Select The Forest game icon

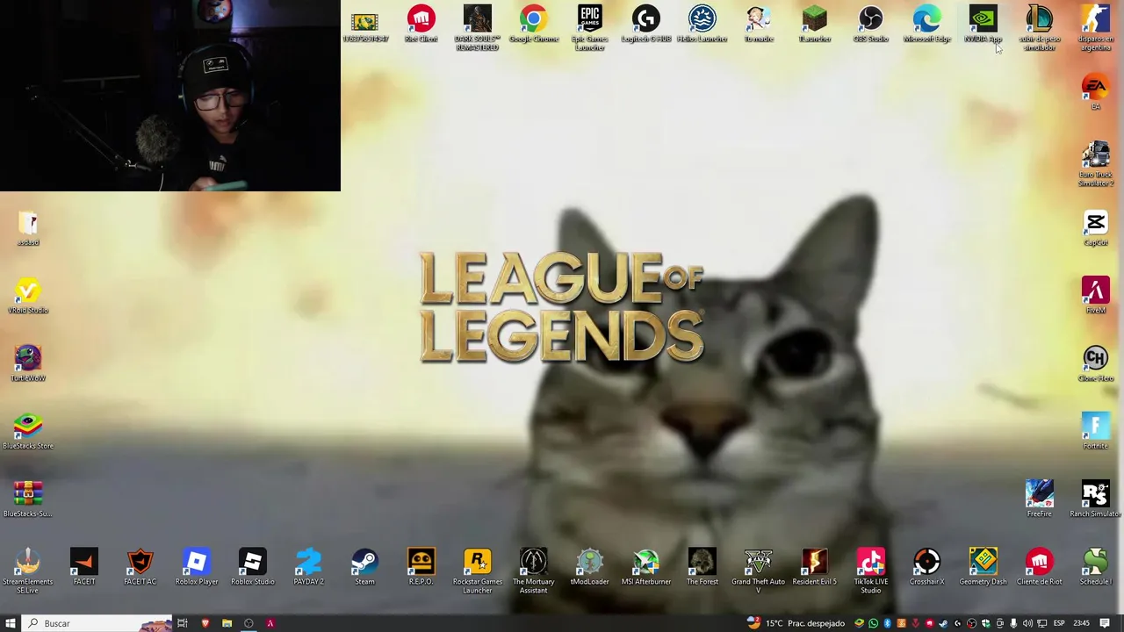coord(702,565)
